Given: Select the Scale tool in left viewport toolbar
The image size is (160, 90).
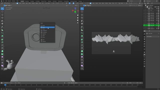Looking at the screenshot, I should click(2, 21).
